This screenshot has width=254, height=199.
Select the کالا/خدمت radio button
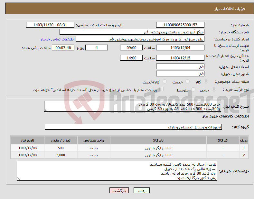(x=165, y=82)
